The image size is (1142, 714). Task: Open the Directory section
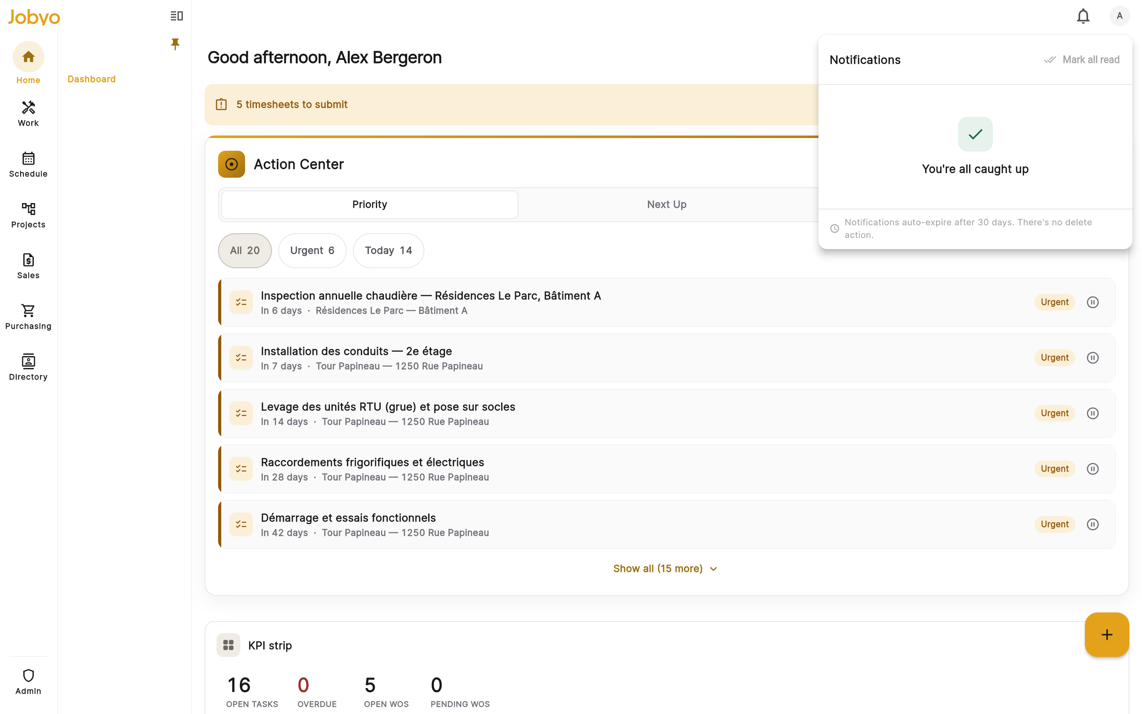coord(28,367)
